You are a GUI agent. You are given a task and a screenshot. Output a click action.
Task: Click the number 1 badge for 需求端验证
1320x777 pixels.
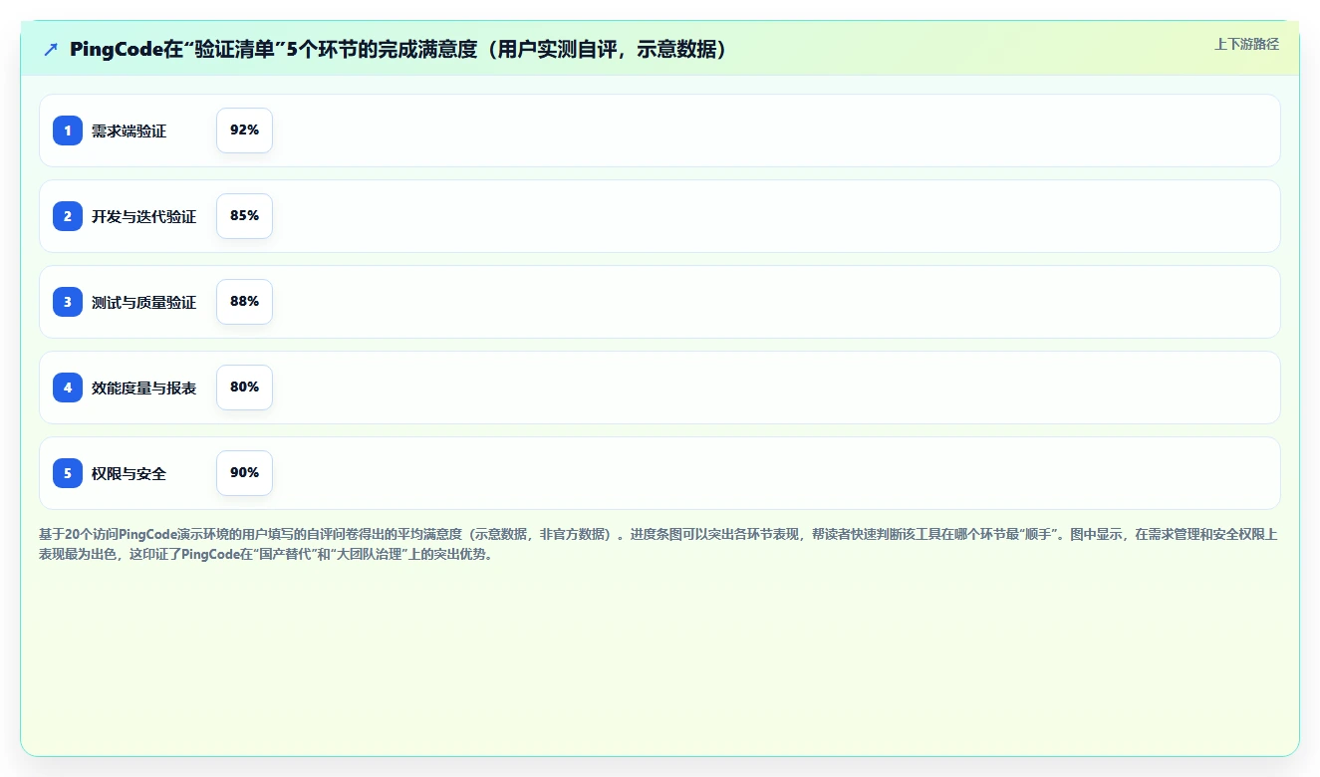point(68,130)
